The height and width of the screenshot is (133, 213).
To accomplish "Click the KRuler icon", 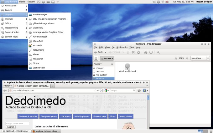I will [x=30, y=54].
